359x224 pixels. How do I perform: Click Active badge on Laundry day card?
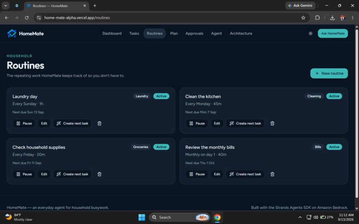click(x=161, y=96)
